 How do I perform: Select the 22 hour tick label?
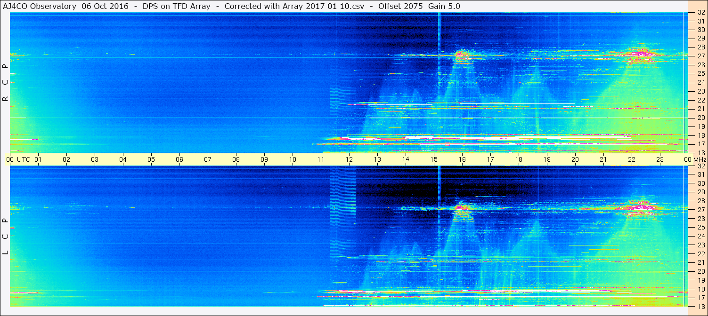tap(632, 159)
